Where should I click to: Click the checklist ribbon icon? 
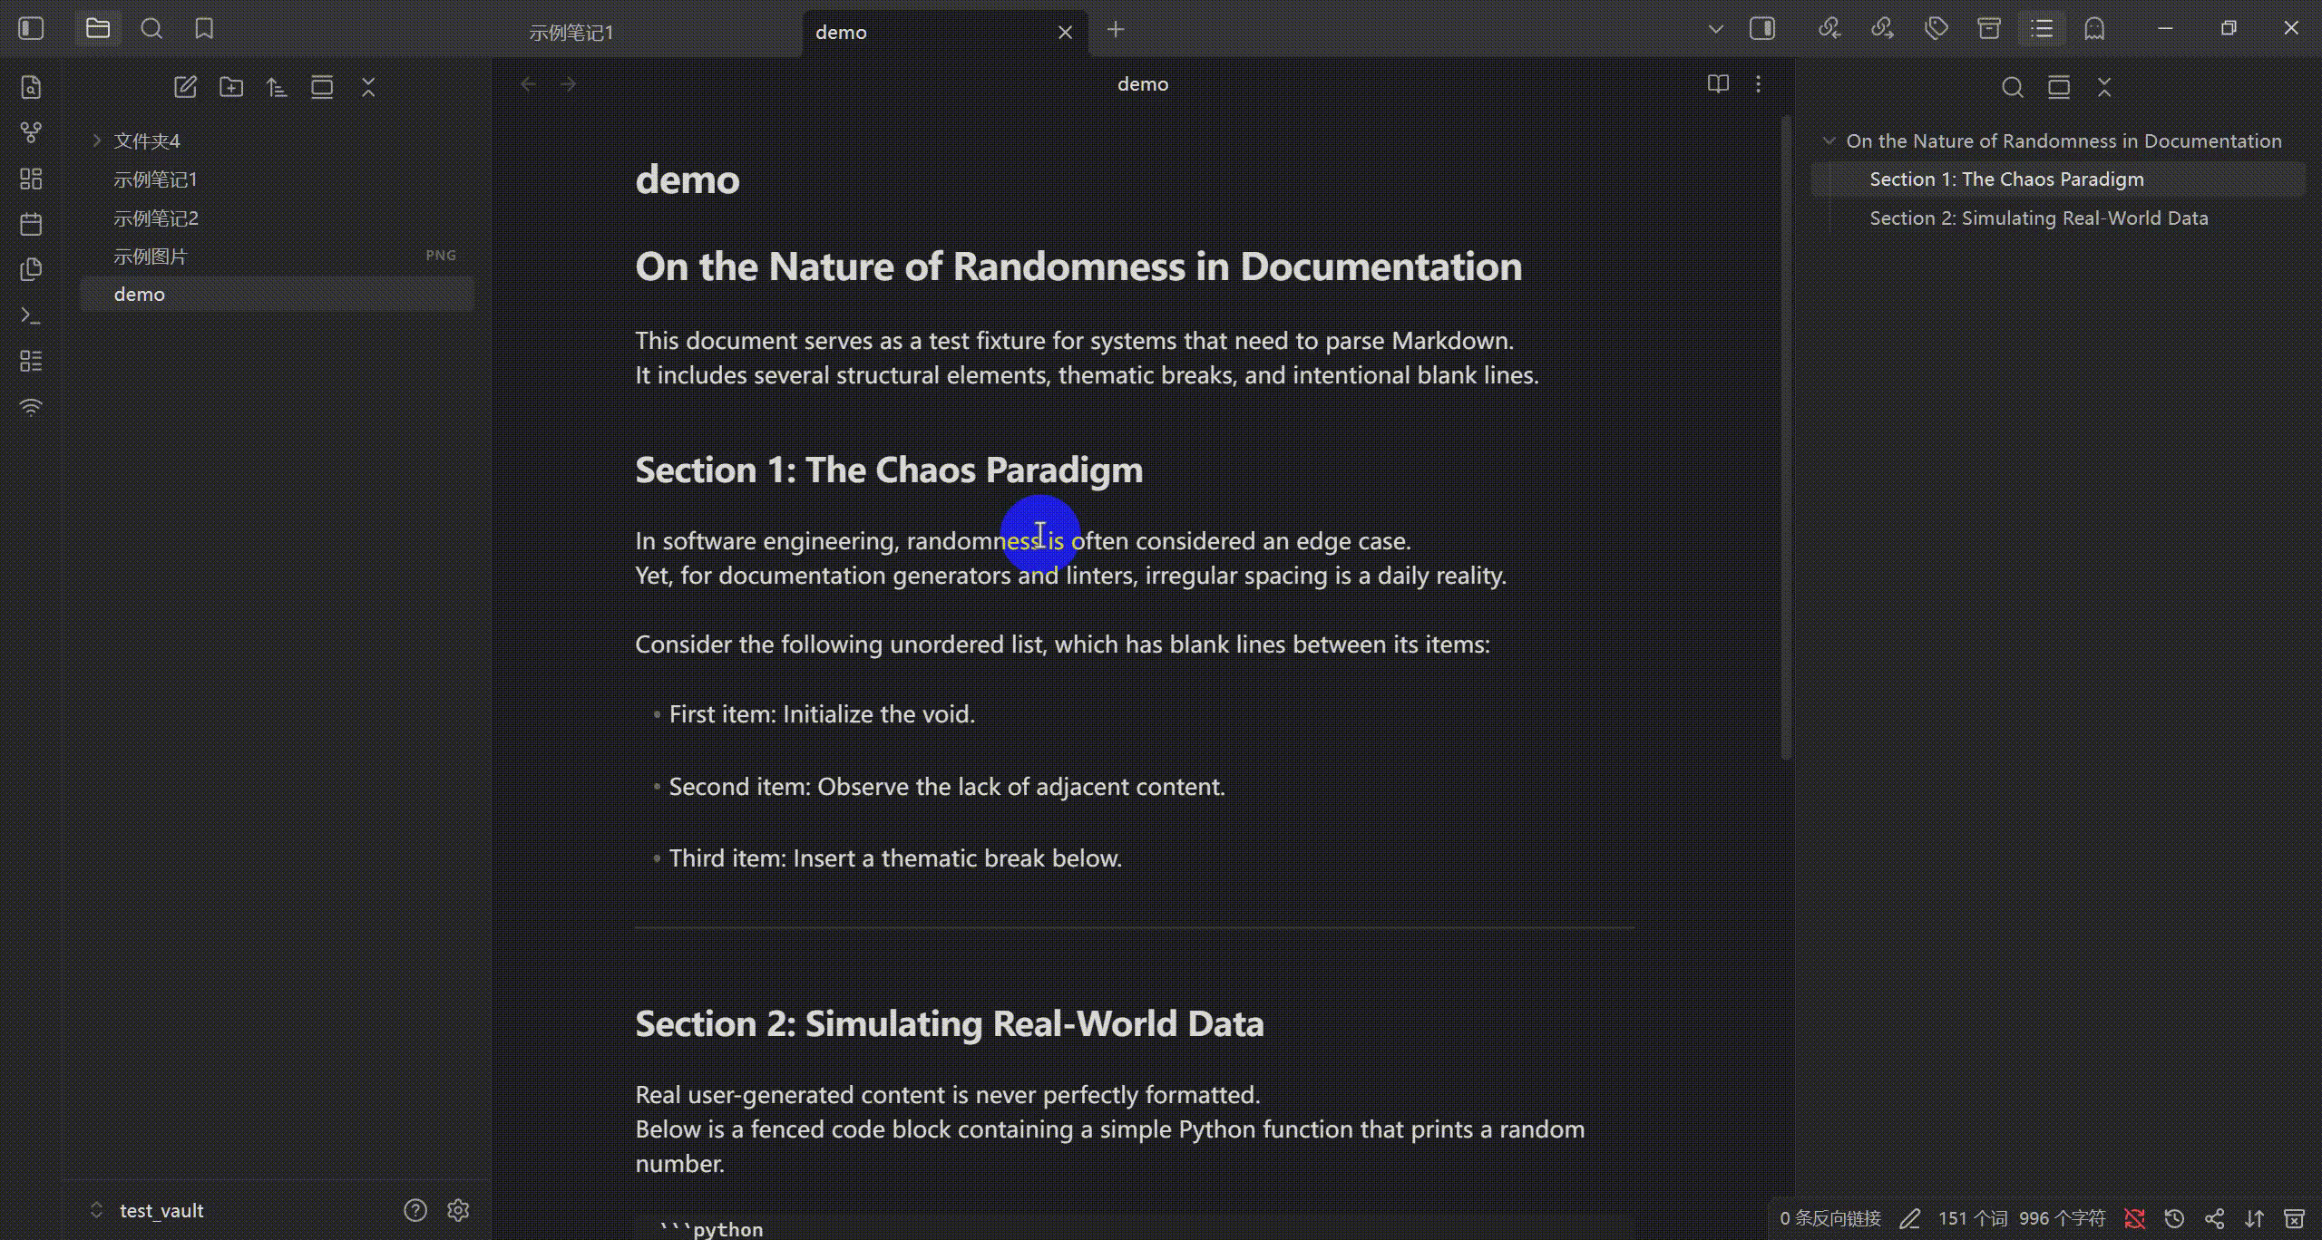(x=31, y=361)
